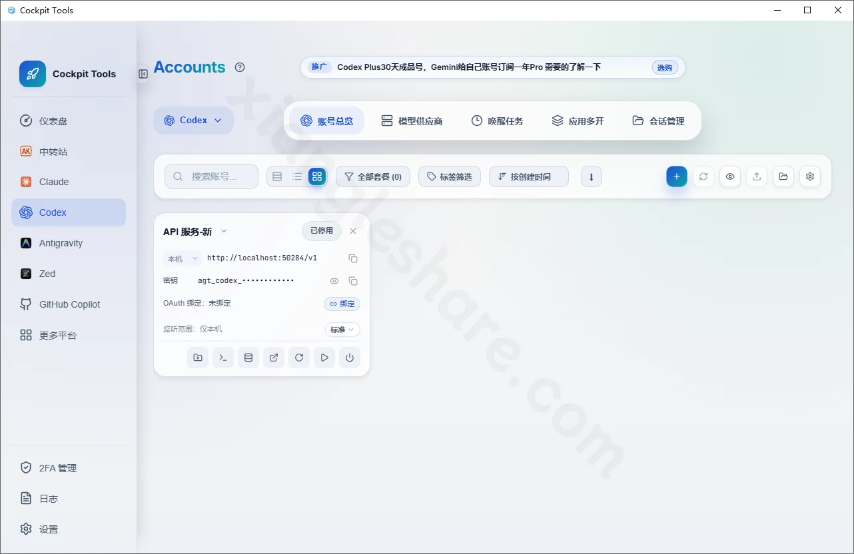Select Claude platform in sidebar

tap(68, 182)
